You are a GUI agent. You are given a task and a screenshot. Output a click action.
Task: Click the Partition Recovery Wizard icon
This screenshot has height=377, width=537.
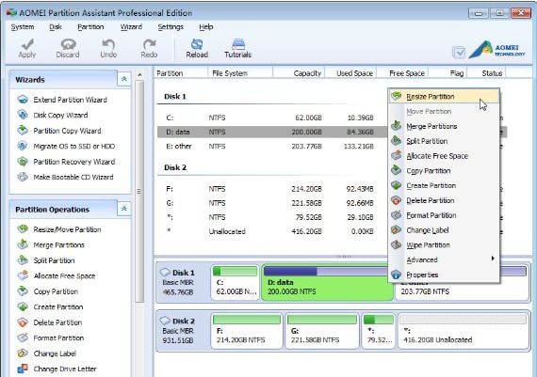pos(23,162)
